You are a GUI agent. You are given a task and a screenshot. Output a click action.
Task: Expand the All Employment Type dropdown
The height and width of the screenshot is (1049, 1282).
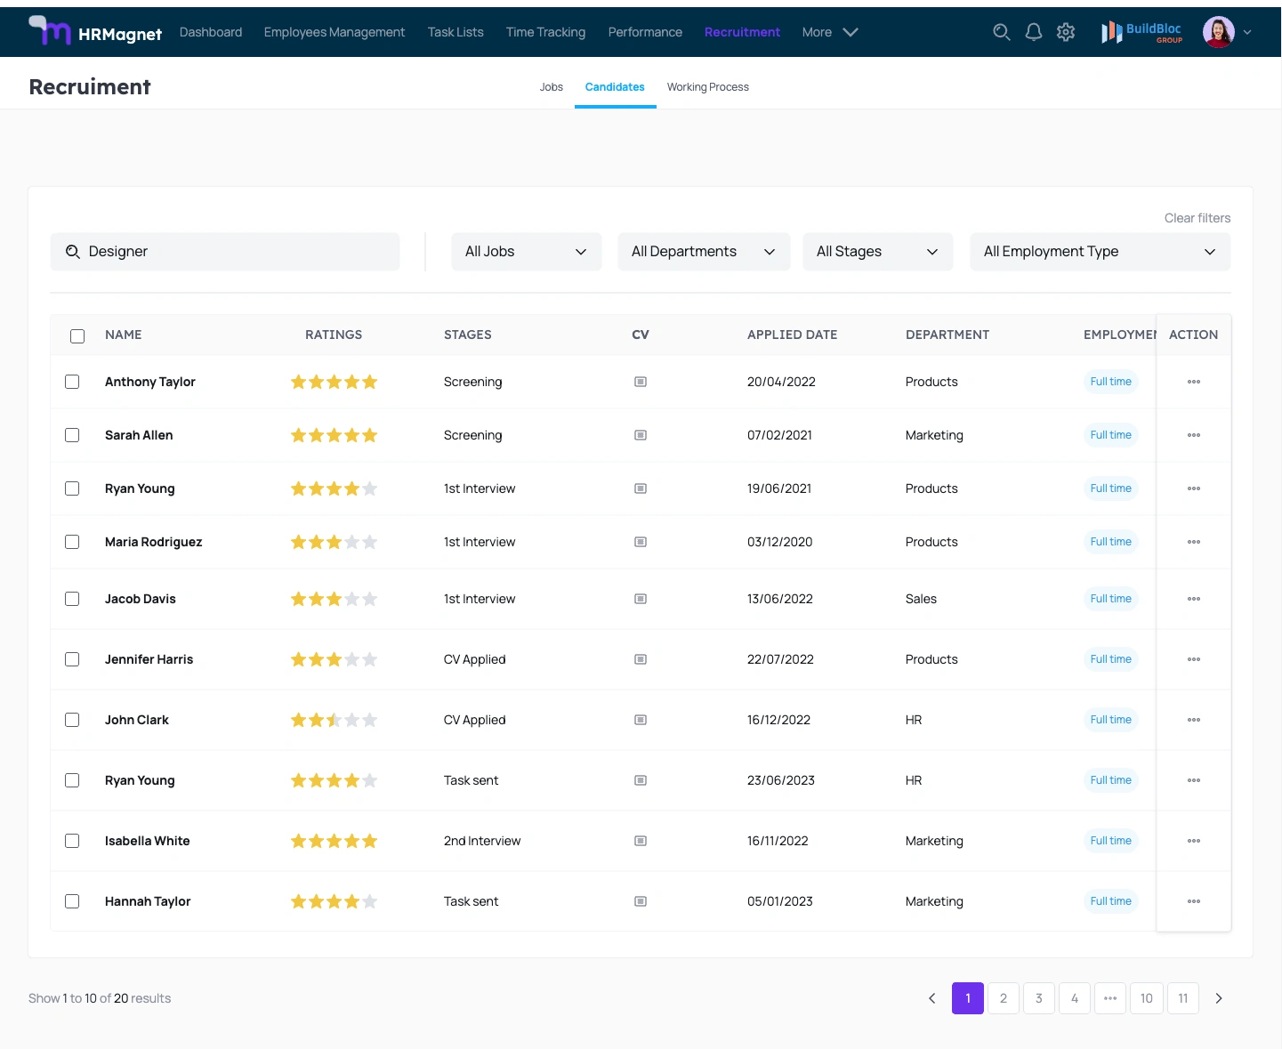1100,252
